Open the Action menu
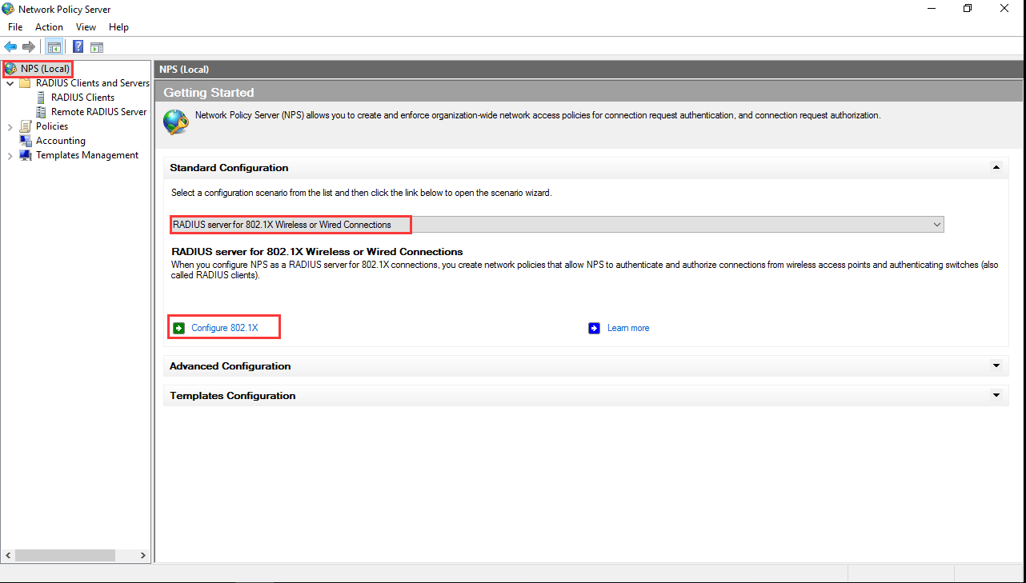1026x583 pixels. [x=49, y=27]
